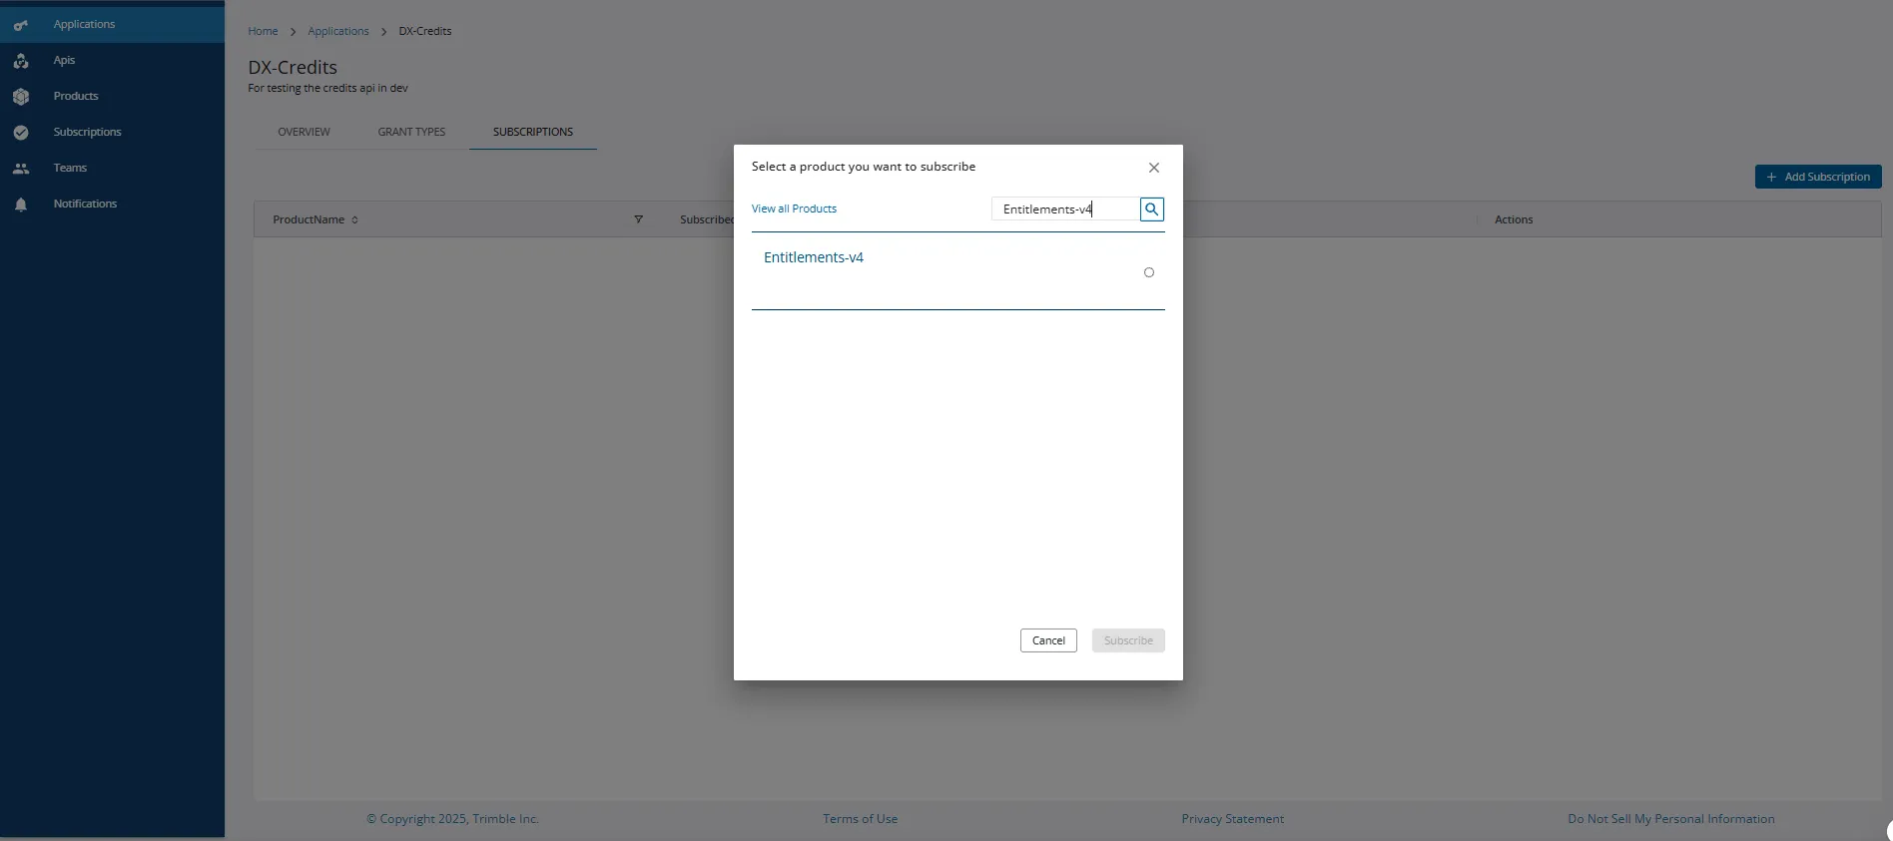This screenshot has width=1893, height=841.
Task: Open Notifications in the sidebar menu
Action: coord(112,204)
